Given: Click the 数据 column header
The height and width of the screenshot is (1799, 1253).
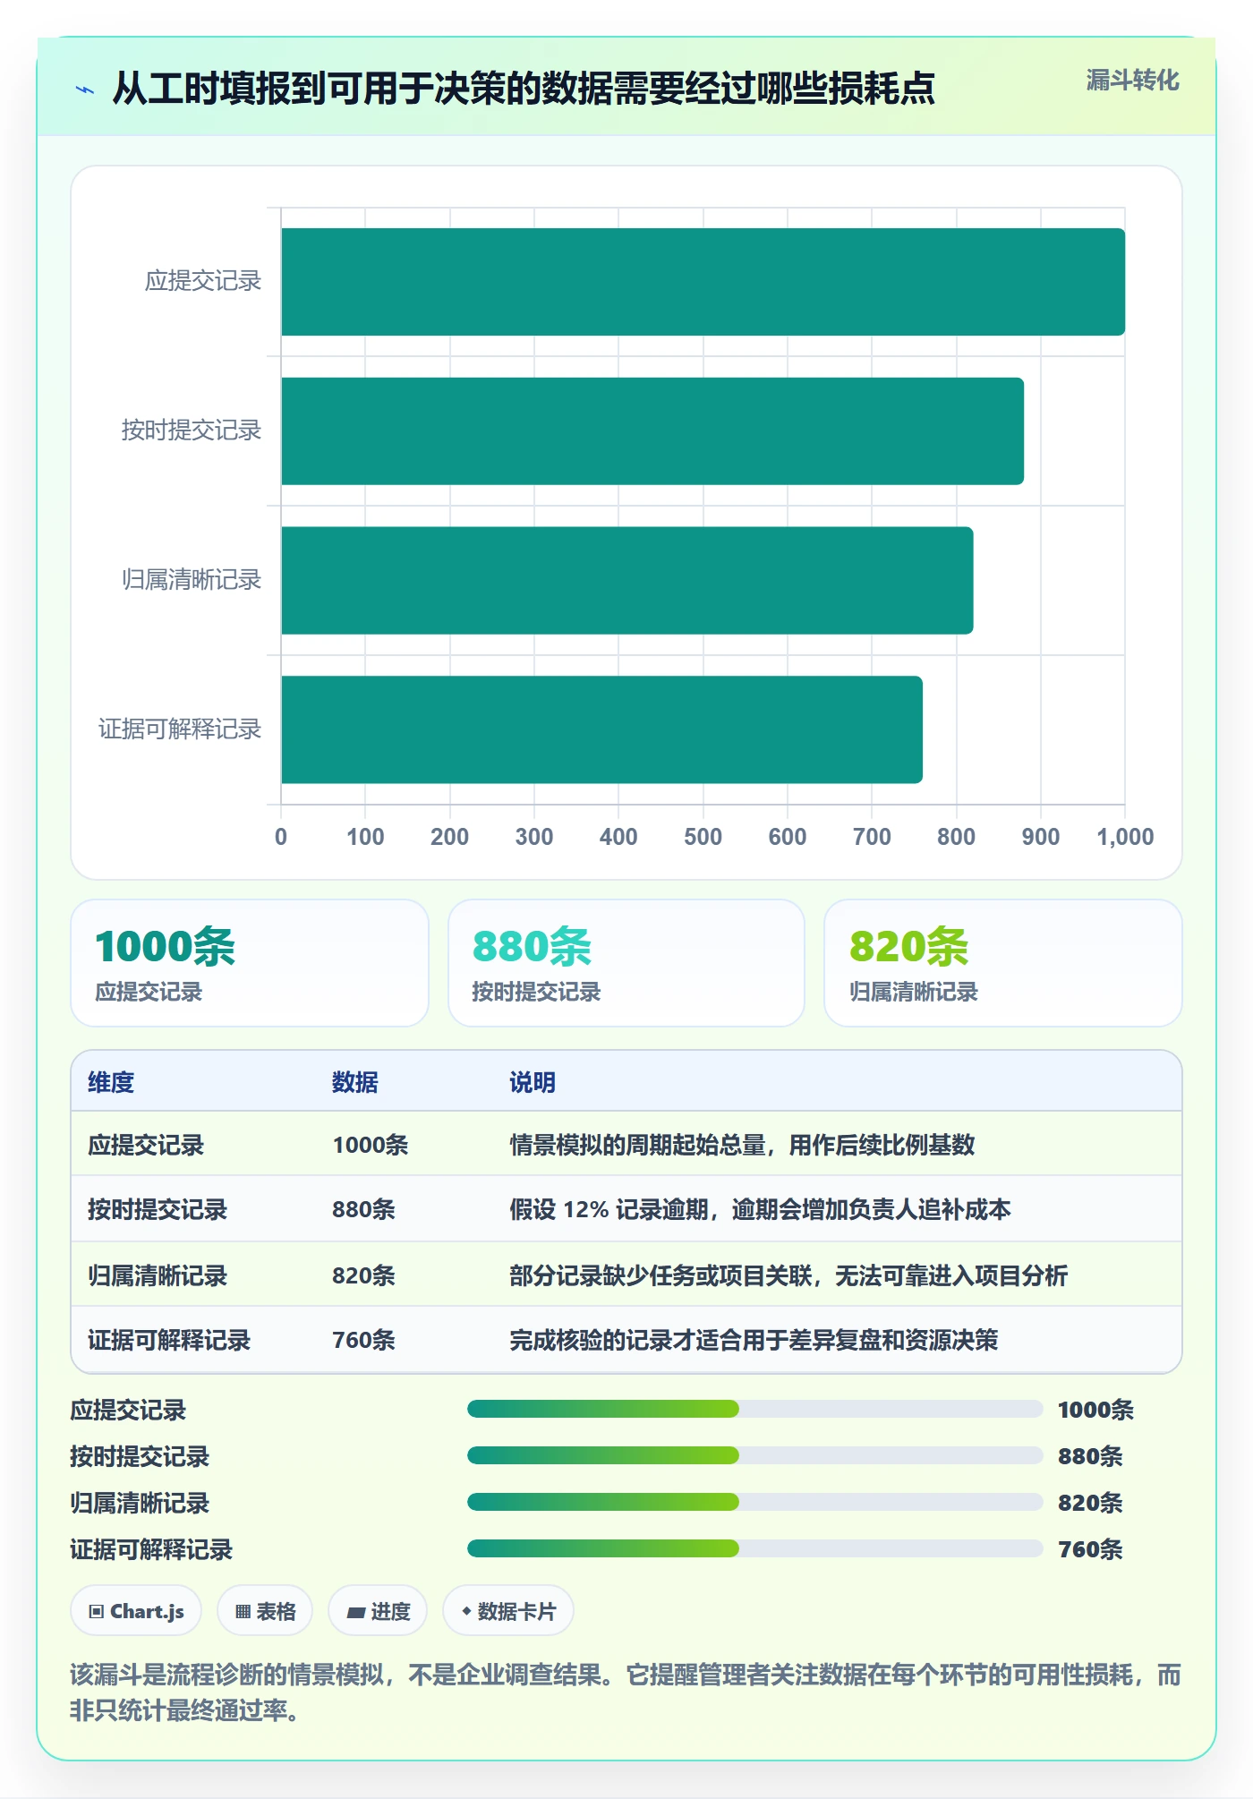Looking at the screenshot, I should point(355,1082).
